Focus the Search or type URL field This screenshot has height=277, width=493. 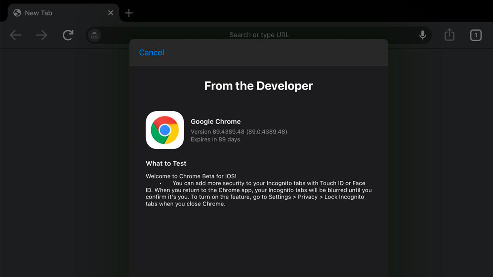pos(259,35)
